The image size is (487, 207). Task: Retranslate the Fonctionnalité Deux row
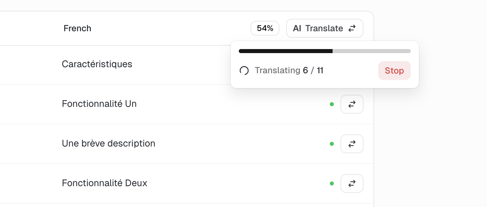click(x=352, y=183)
